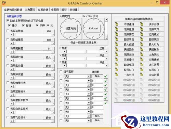Click the lock icon beside 无限健康
Image resolution: width=171 pixels, height=129 pixels.
coord(116,29)
